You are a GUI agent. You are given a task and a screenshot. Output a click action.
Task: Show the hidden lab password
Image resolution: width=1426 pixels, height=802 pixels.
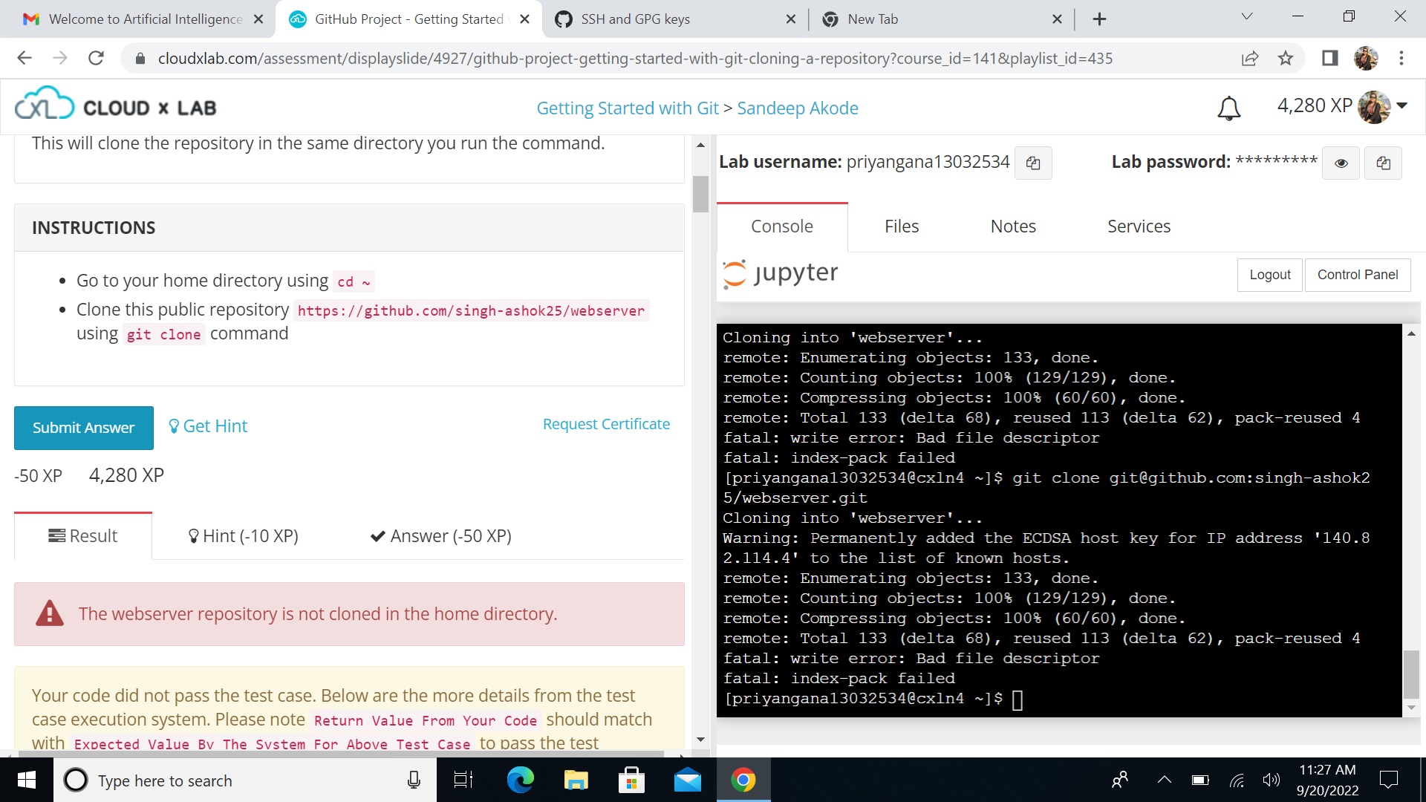pyautogui.click(x=1341, y=163)
